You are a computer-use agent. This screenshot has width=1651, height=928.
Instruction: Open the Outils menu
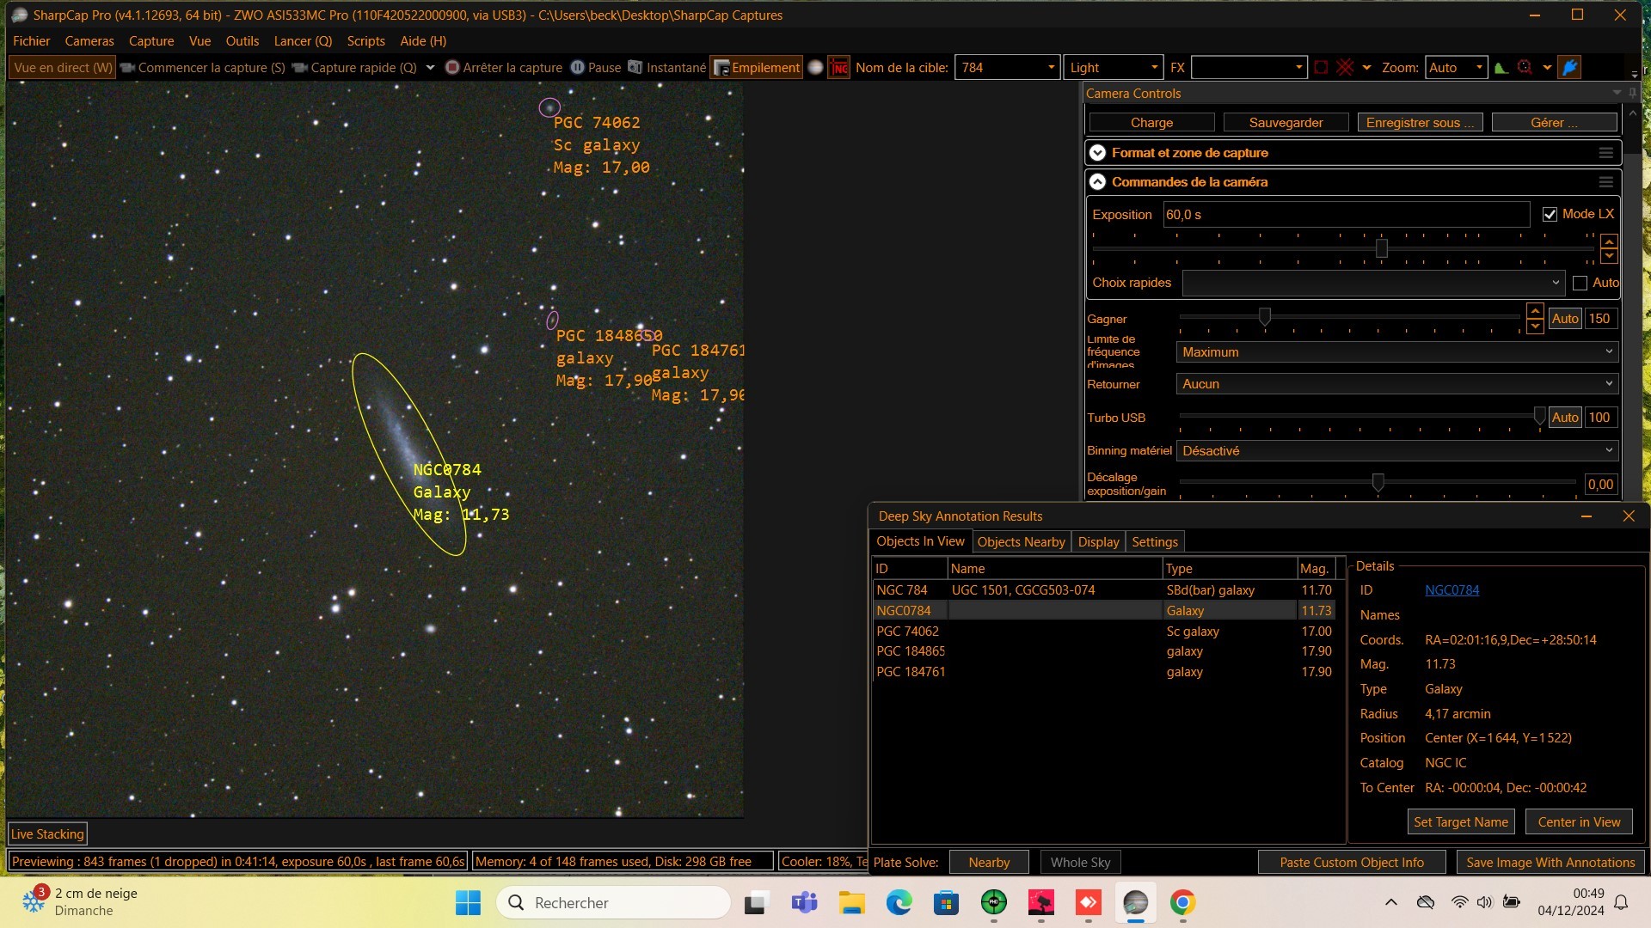[x=242, y=41]
